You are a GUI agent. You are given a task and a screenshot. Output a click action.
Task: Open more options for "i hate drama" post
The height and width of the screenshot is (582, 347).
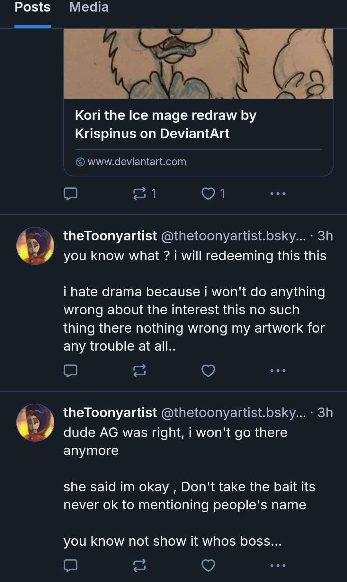pyautogui.click(x=278, y=371)
